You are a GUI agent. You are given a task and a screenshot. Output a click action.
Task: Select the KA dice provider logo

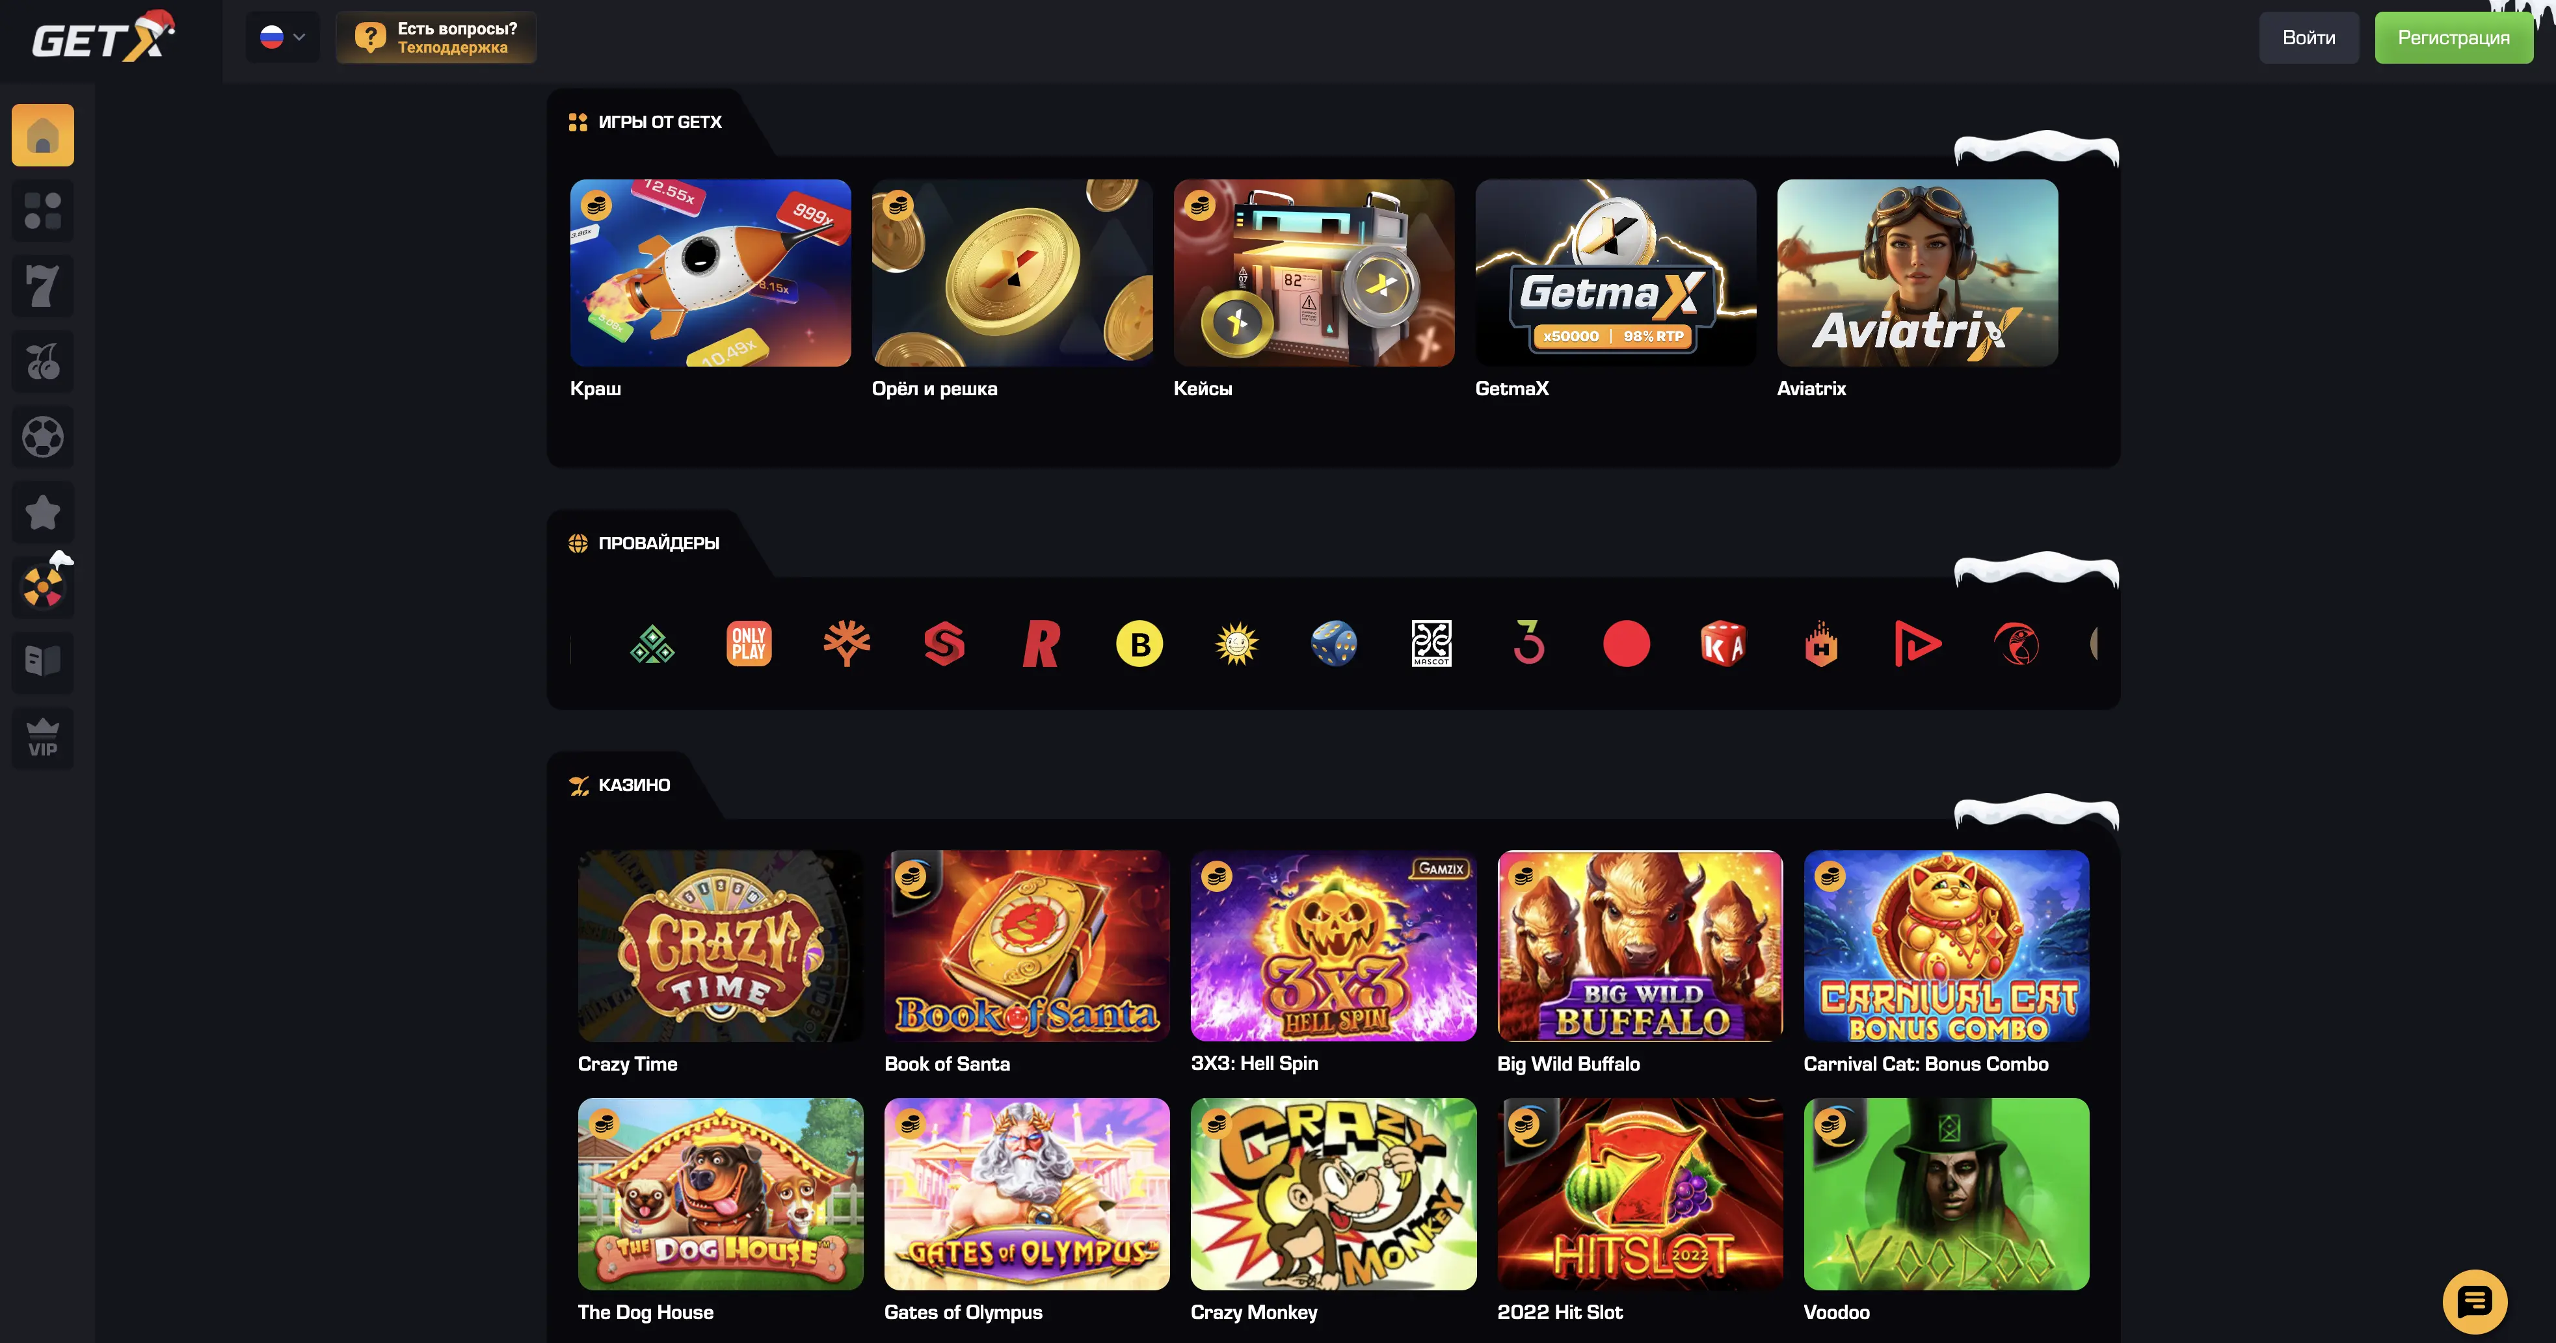click(x=1724, y=644)
